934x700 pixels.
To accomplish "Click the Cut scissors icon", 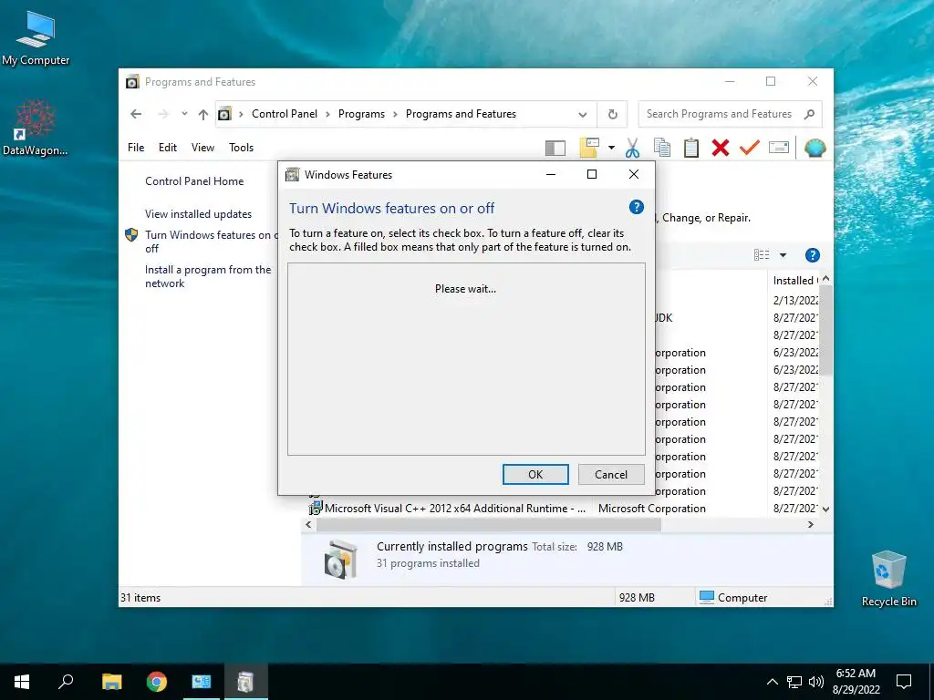I will click(x=633, y=148).
